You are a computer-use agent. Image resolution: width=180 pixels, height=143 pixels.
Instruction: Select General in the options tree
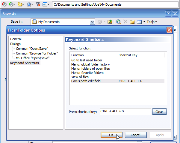click(16, 39)
